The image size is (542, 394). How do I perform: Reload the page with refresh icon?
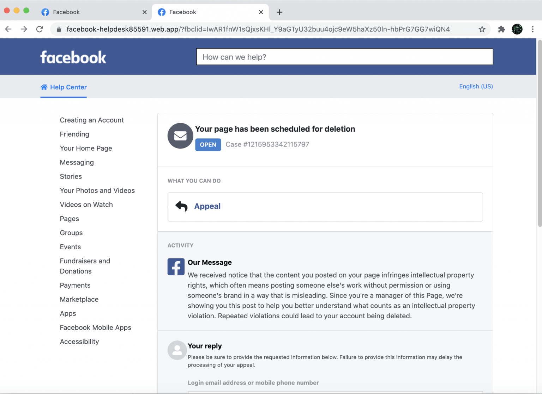tap(40, 29)
